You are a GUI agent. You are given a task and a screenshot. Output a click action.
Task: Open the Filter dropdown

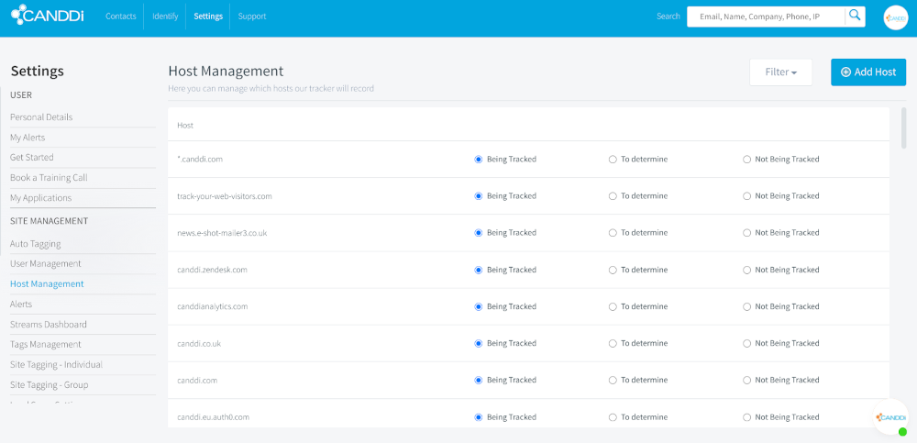coord(780,72)
